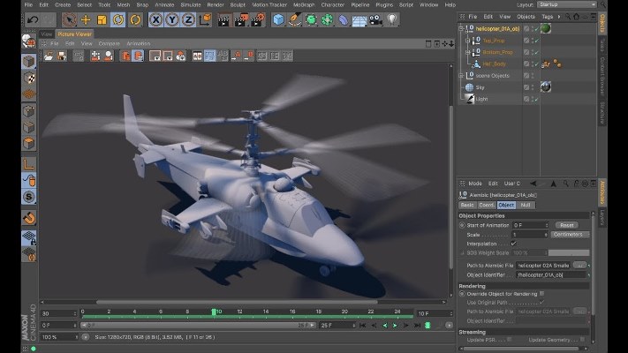The image size is (628, 353).
Task: Activate the Move tool cross icon
Action: coord(86,19)
